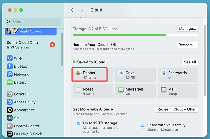Click the 'iCloud' title text
Image resolution: width=210 pixels, height=139 pixels.
tap(96, 10)
